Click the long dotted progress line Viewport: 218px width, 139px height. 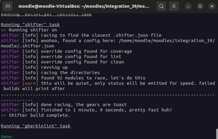108,95
